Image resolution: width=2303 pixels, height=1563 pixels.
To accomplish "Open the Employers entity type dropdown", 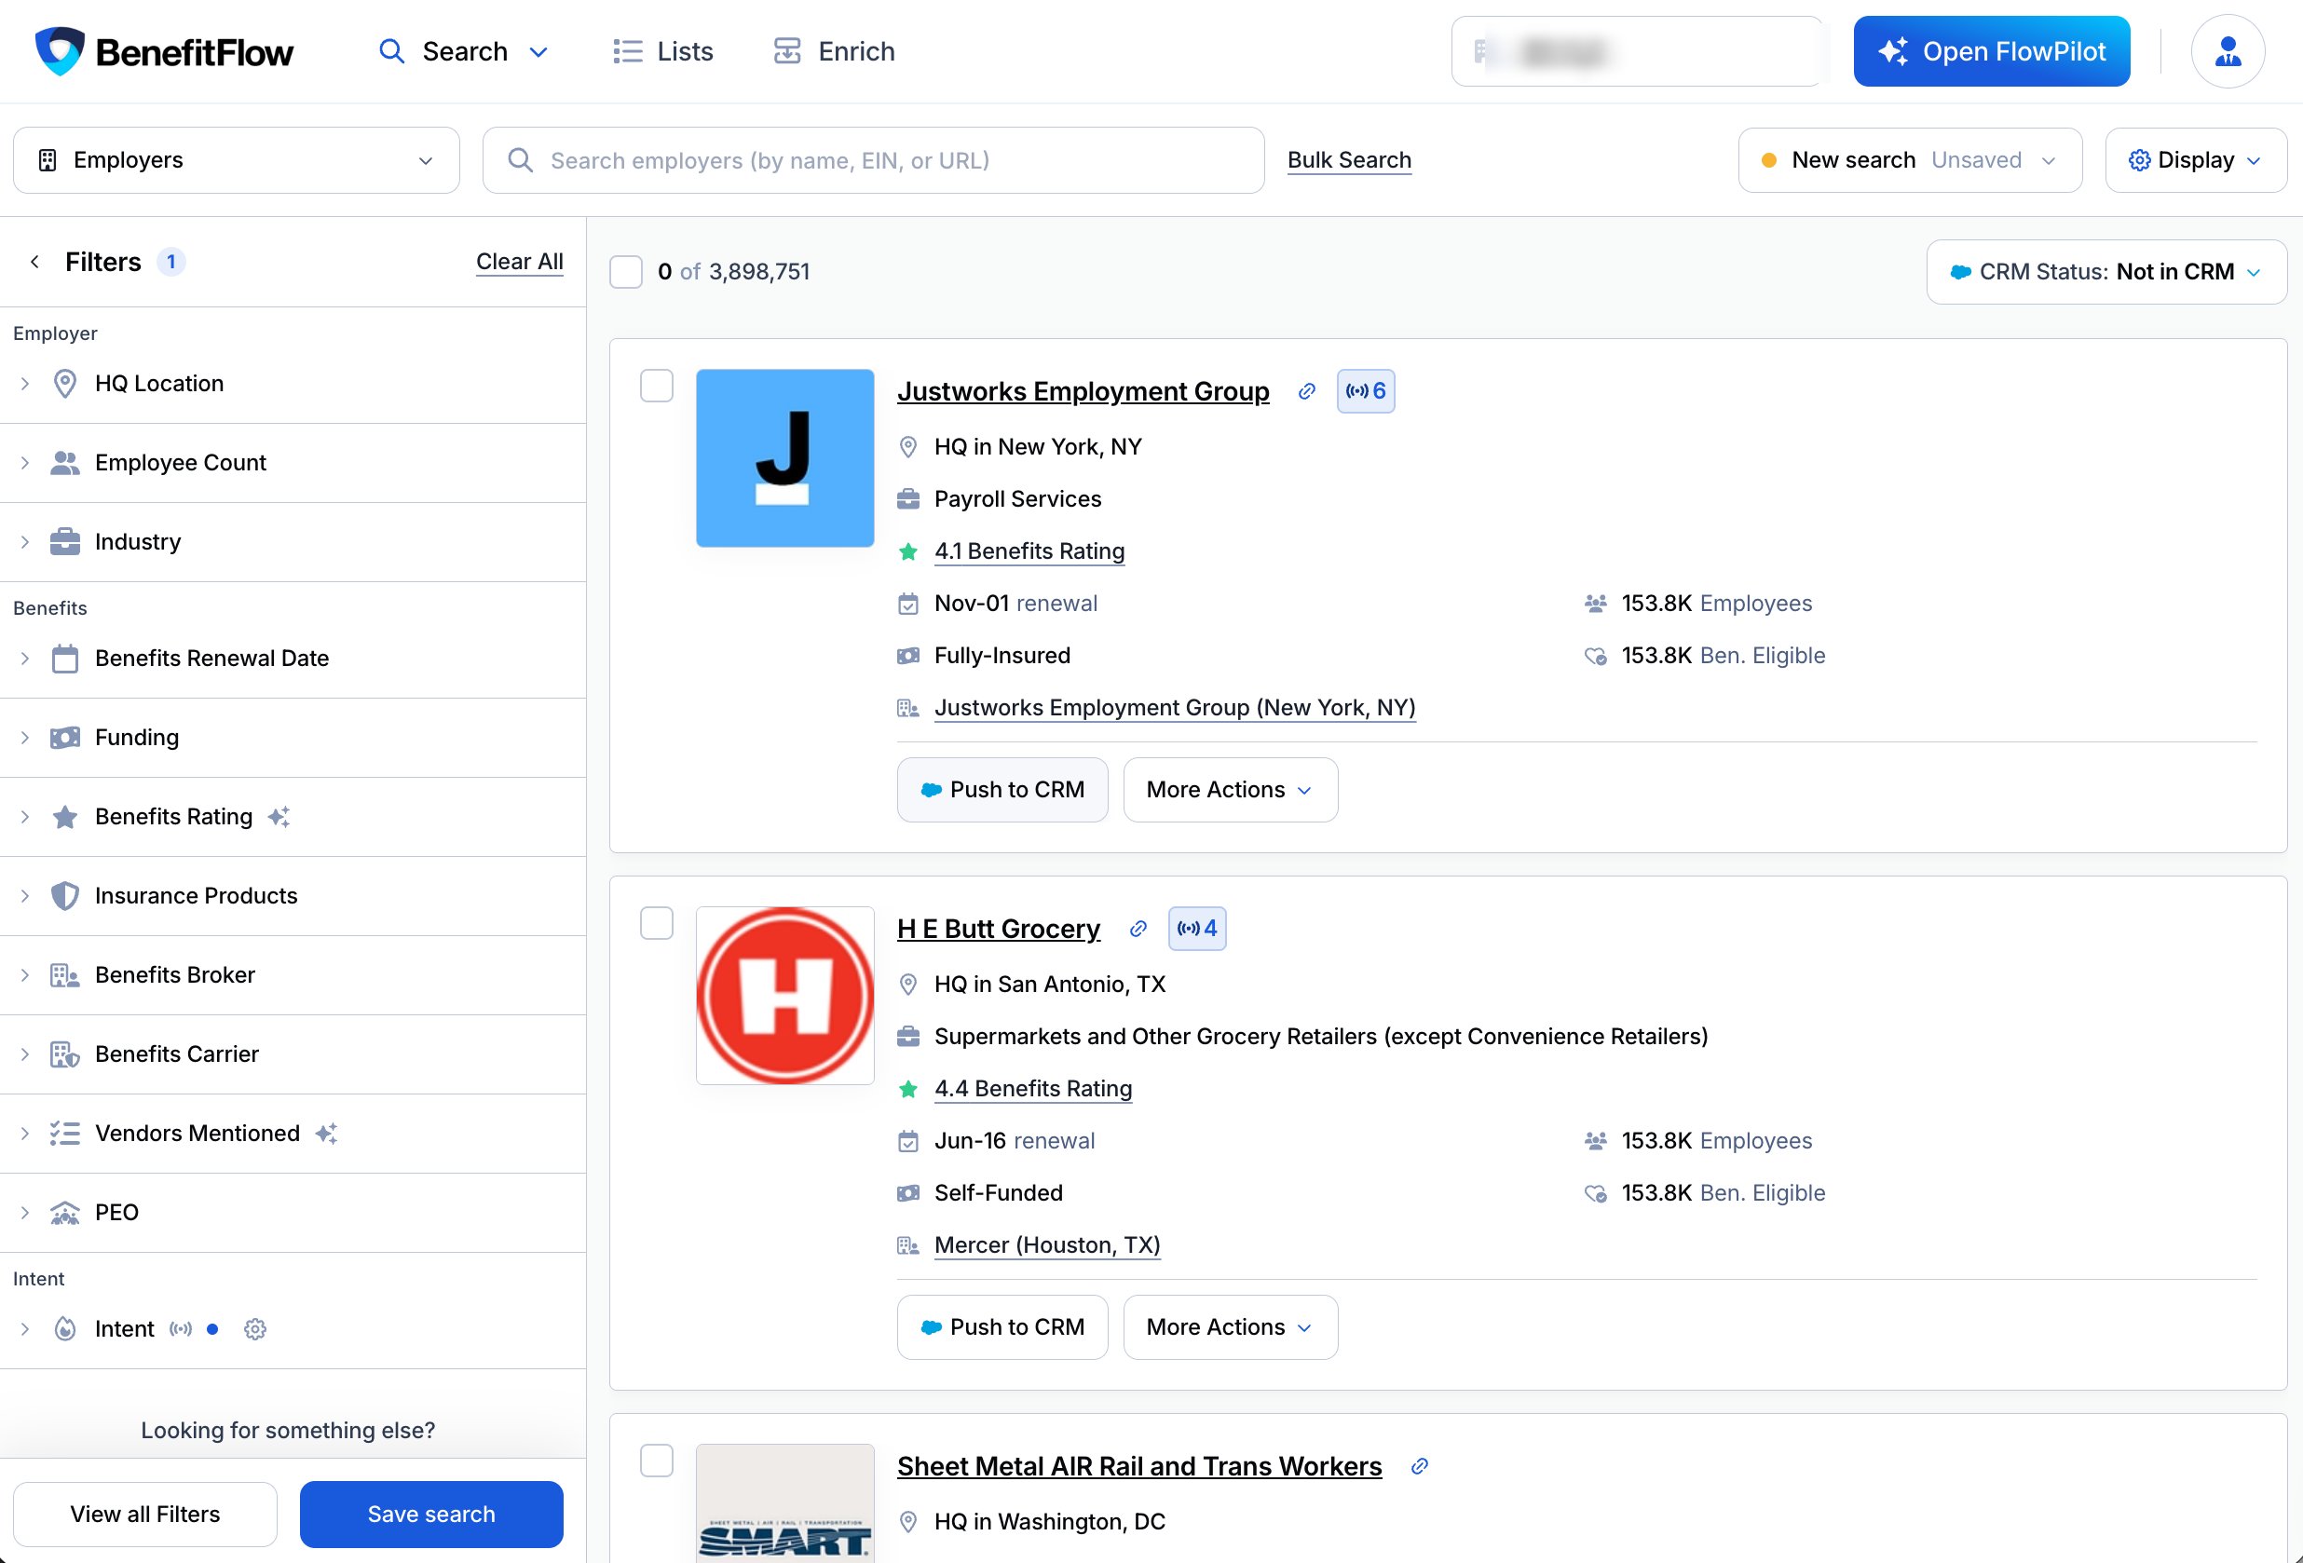I will point(236,159).
